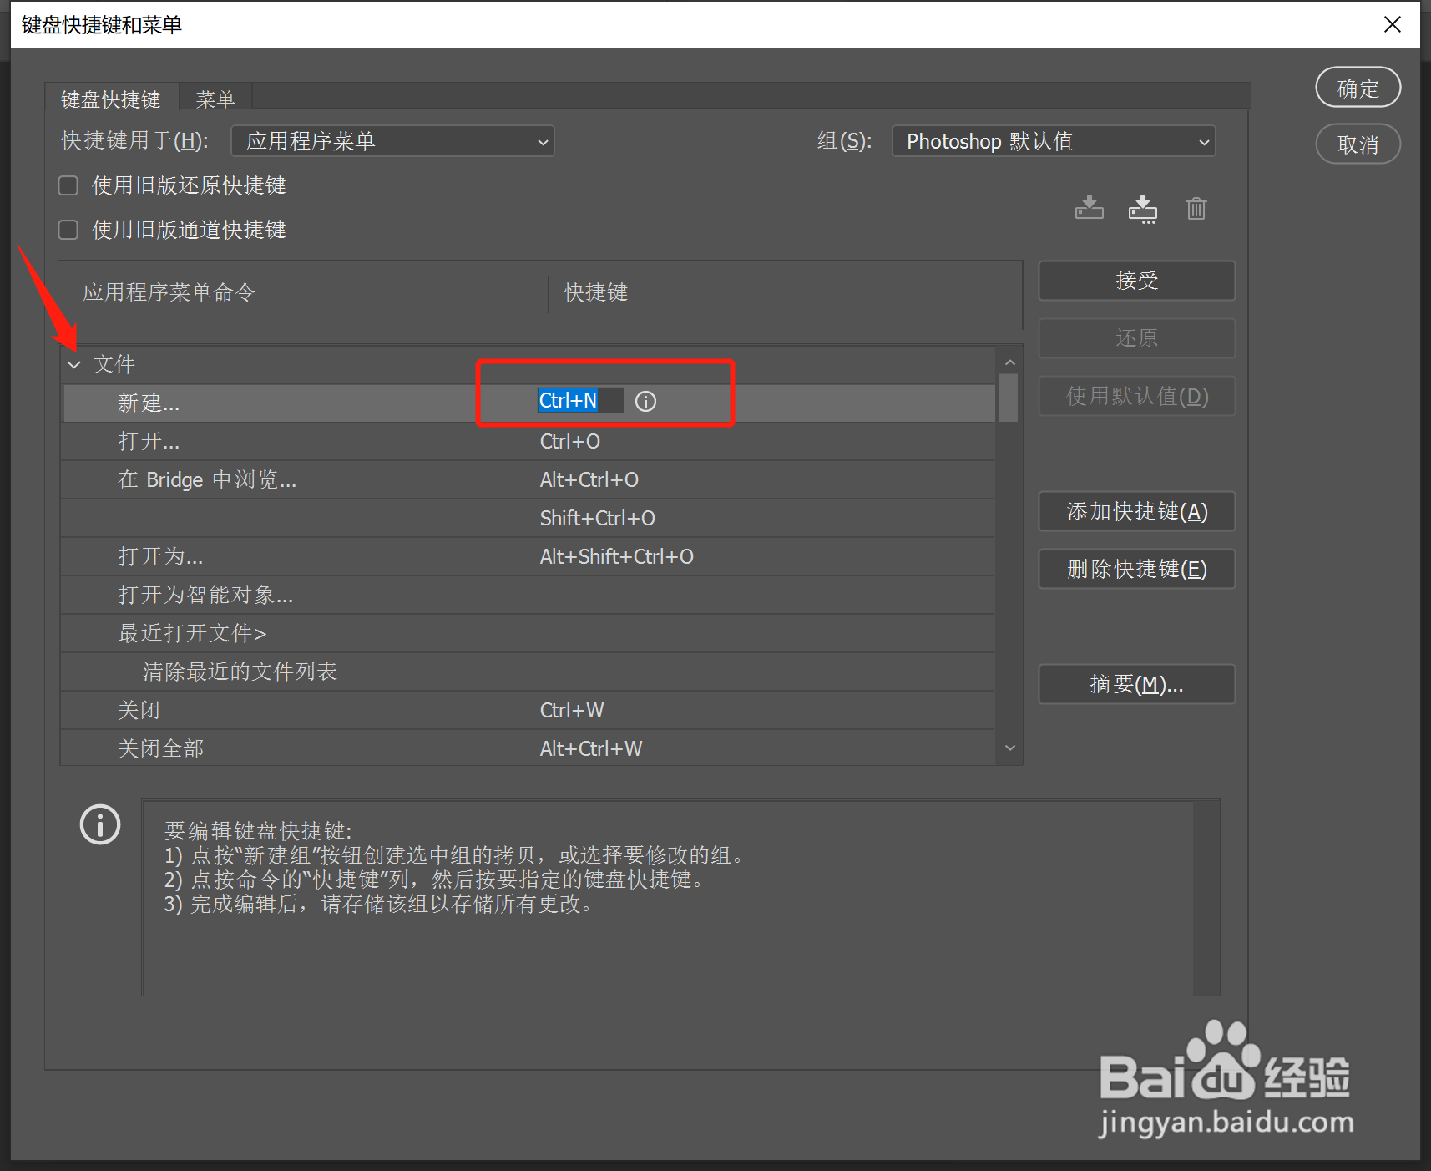Click the 取消 button

(x=1358, y=144)
